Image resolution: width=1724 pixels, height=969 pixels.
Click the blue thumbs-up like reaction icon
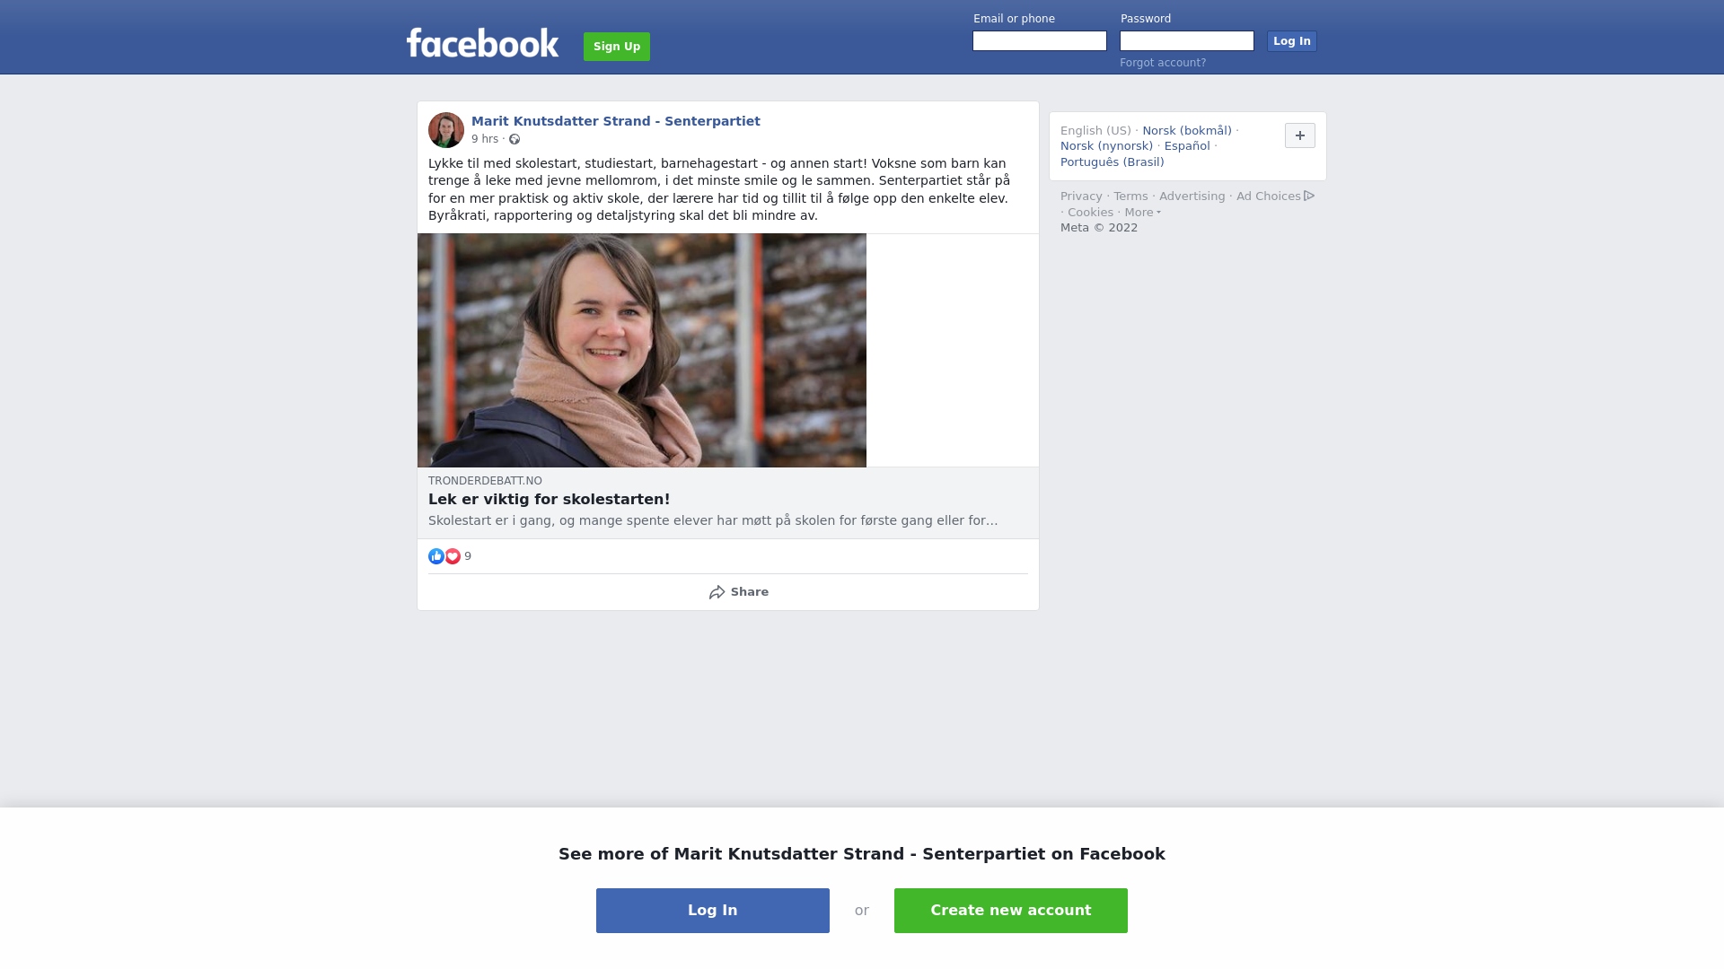pos(436,556)
